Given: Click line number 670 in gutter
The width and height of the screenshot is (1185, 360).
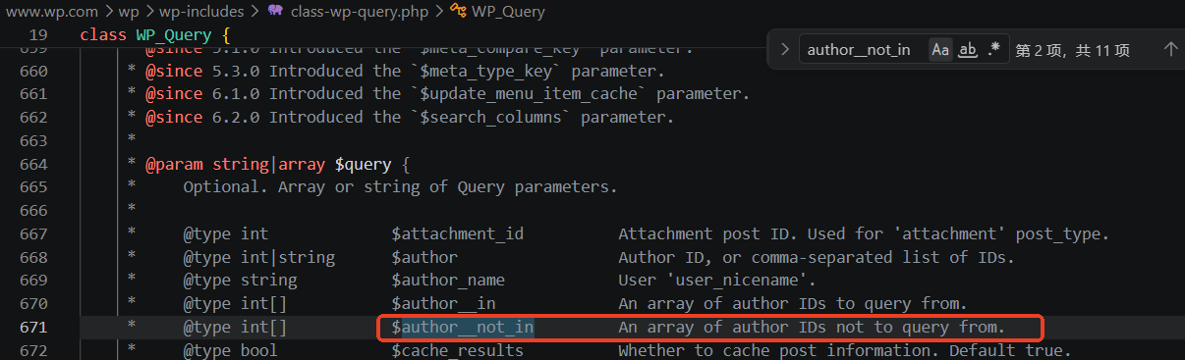Looking at the screenshot, I should pyautogui.click(x=32, y=304).
